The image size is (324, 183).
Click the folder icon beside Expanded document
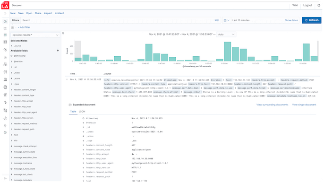pos(70,105)
